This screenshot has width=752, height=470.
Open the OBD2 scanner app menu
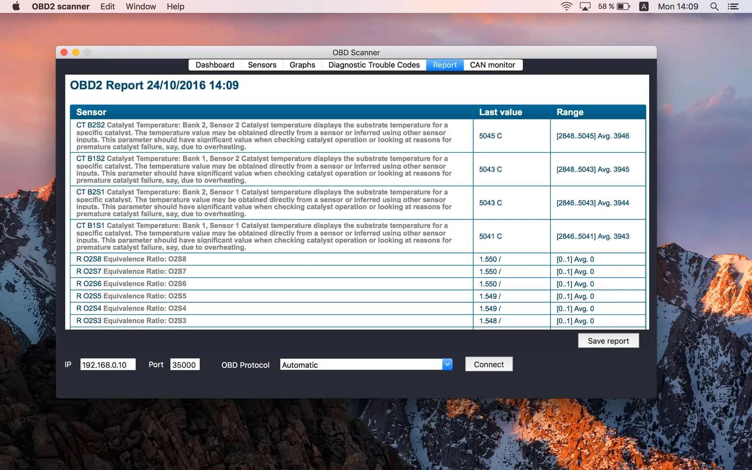point(61,7)
